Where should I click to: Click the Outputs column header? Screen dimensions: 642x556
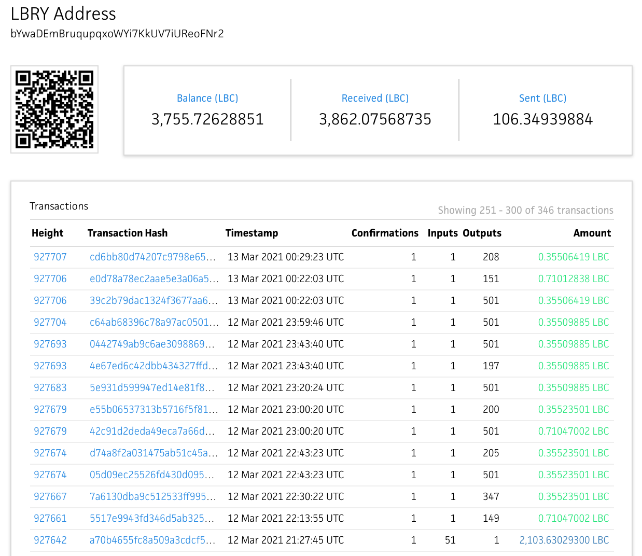pyautogui.click(x=482, y=233)
